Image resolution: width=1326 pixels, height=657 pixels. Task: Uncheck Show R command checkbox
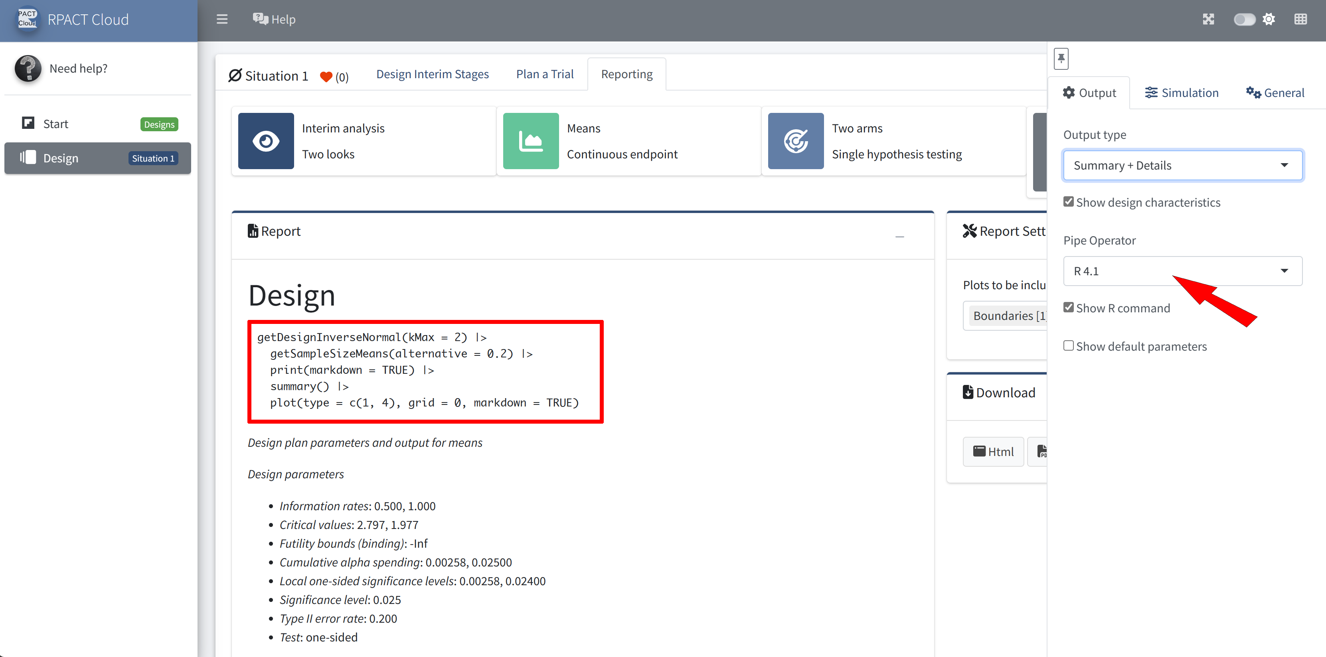click(x=1069, y=308)
